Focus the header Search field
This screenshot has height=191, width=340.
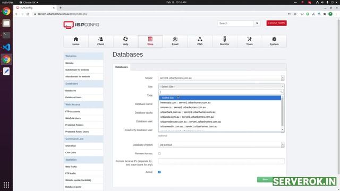coord(235,23)
